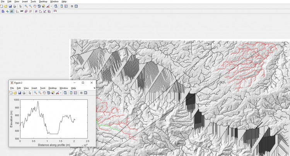Insert Legend using main window toolbar icon

(x=66, y=6)
